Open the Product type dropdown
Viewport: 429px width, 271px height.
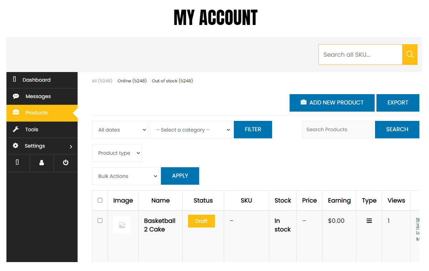(117, 153)
